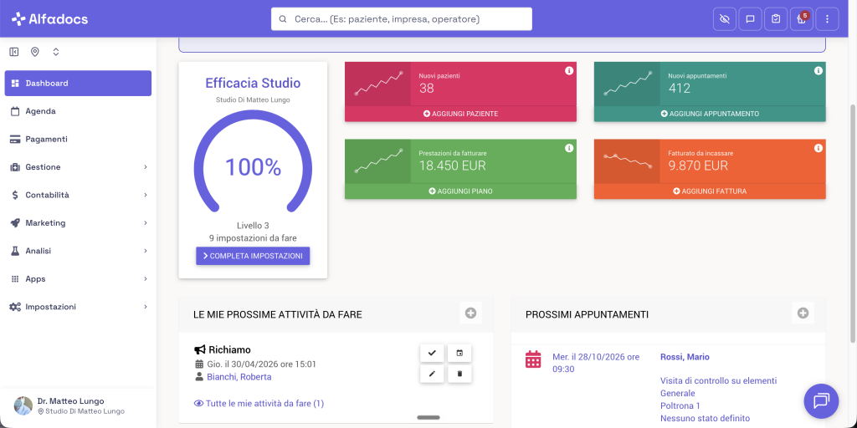Toggle privacy eye-slash icon in header
The height and width of the screenshot is (428, 857).
click(725, 19)
